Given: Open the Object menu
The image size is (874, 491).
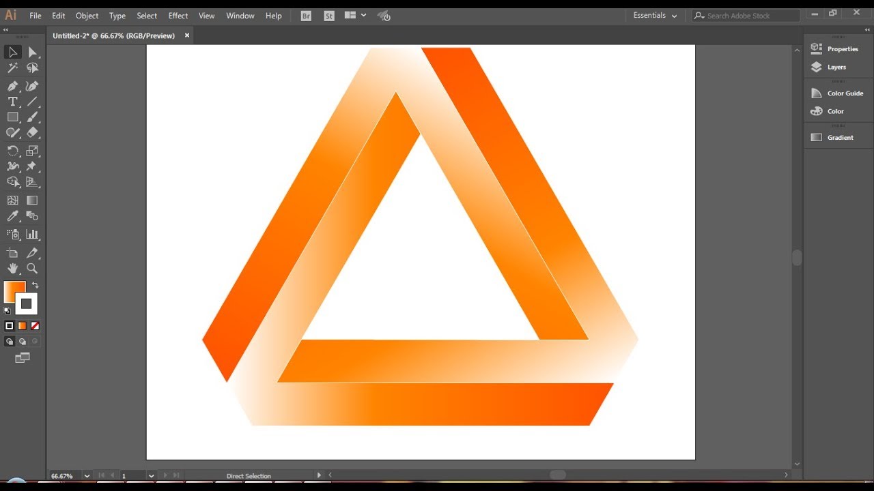Looking at the screenshot, I should [x=87, y=16].
